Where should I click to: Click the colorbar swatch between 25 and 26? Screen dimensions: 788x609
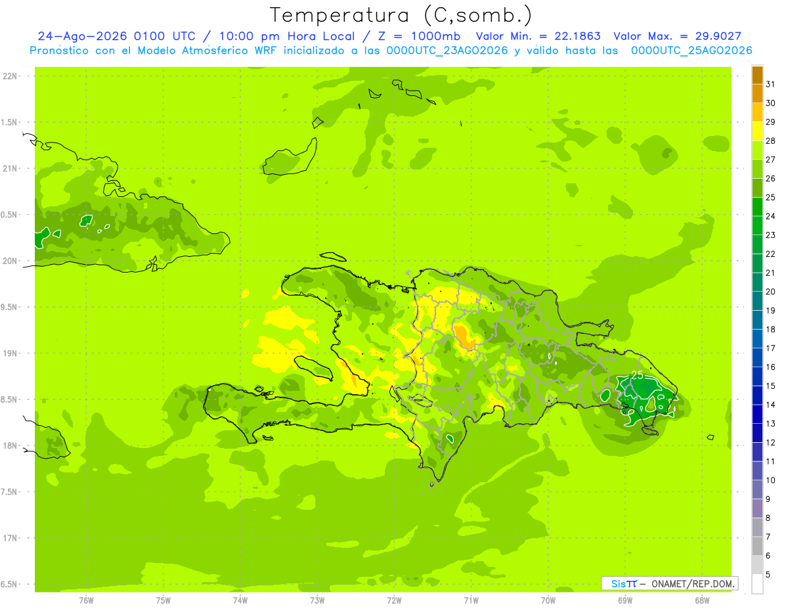tap(757, 188)
